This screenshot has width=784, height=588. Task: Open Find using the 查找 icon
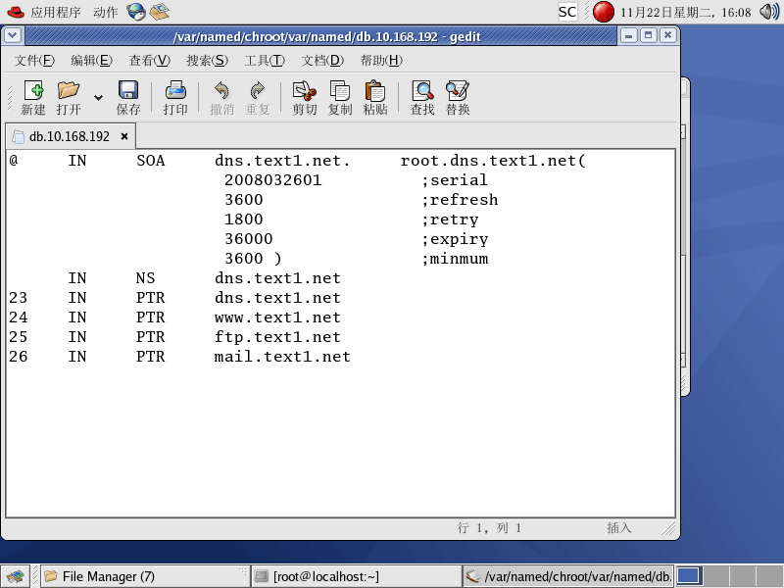(422, 98)
